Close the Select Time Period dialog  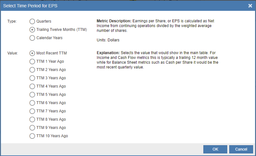[250, 6]
